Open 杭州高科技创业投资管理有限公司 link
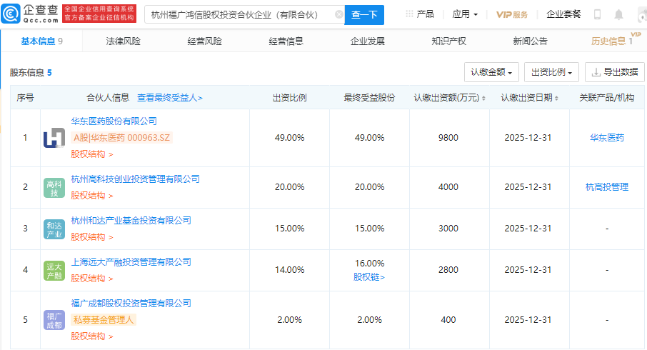The width and height of the screenshot is (647, 350). (136, 179)
